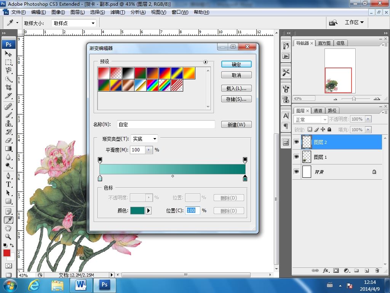Select the Rectangle shape tool
Screen dimensions: 390x293
pos(8,201)
